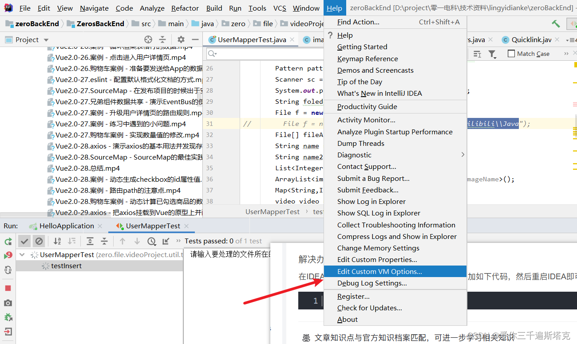Open the Refactor menu

pyautogui.click(x=185, y=8)
